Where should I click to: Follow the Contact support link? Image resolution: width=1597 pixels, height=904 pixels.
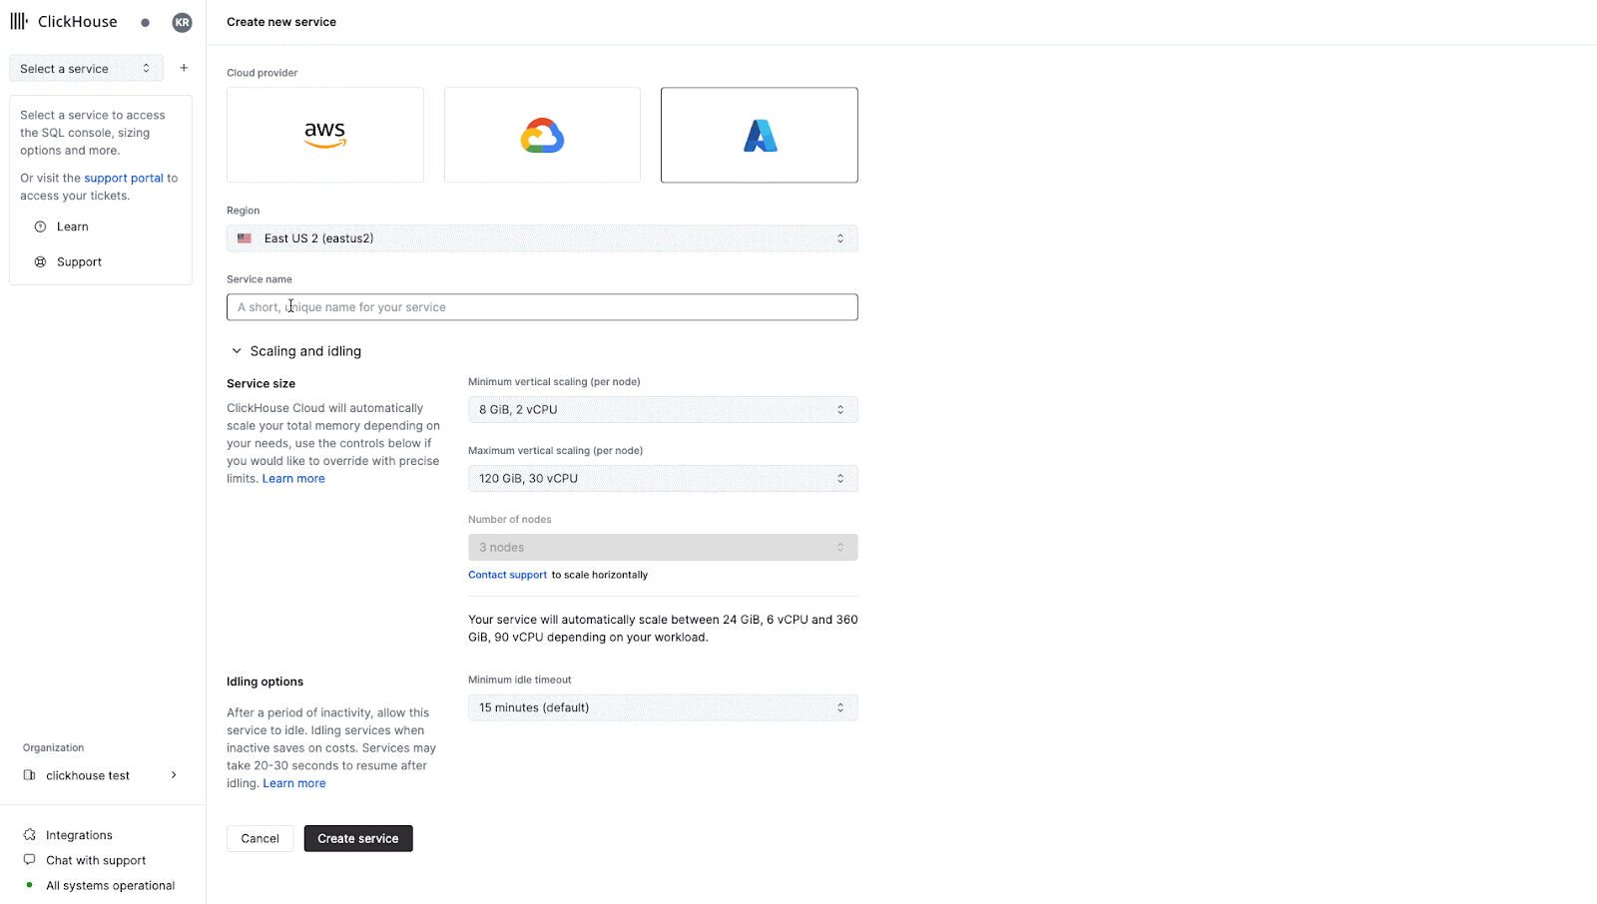click(507, 575)
